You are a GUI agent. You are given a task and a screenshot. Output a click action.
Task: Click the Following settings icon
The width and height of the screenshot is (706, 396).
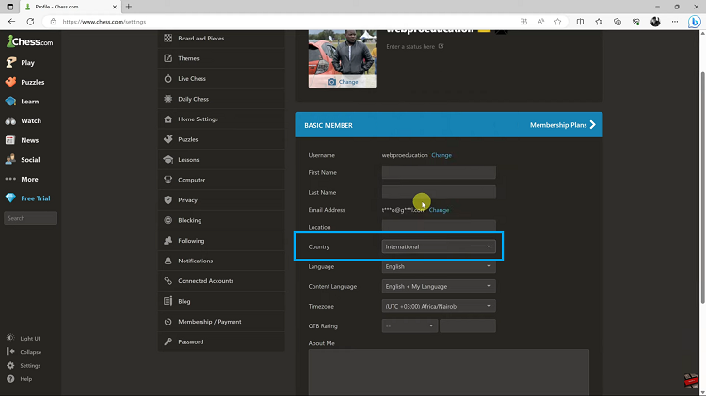[168, 240]
